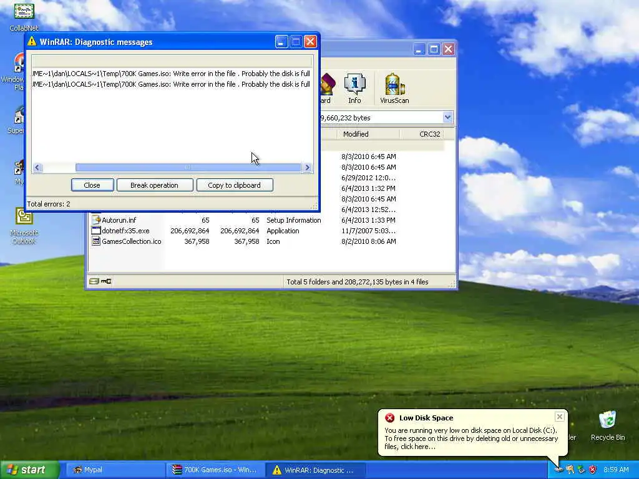Expand the archive path dropdown arrow

click(447, 118)
